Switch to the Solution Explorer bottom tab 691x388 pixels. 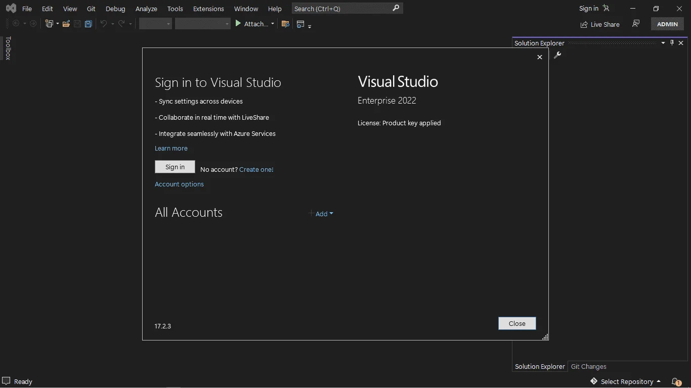coord(540,367)
